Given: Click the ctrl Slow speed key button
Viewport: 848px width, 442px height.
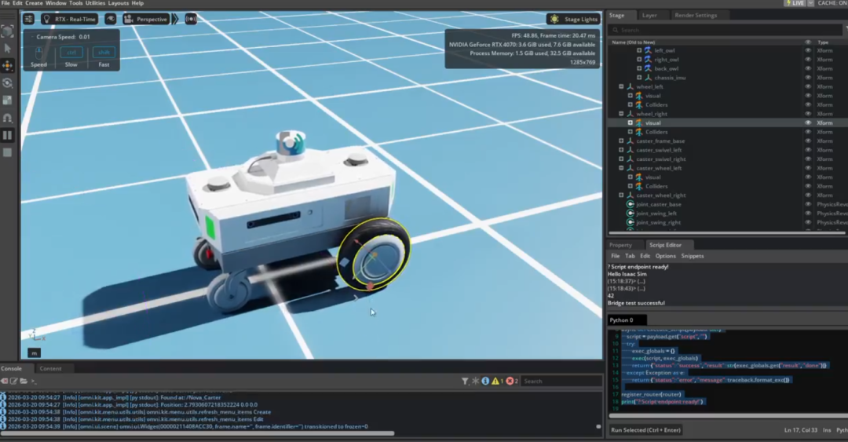Looking at the screenshot, I should coord(71,53).
